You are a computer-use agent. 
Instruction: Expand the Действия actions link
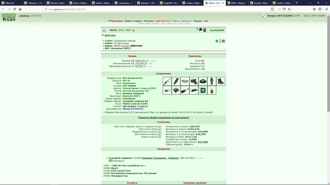coord(110,35)
